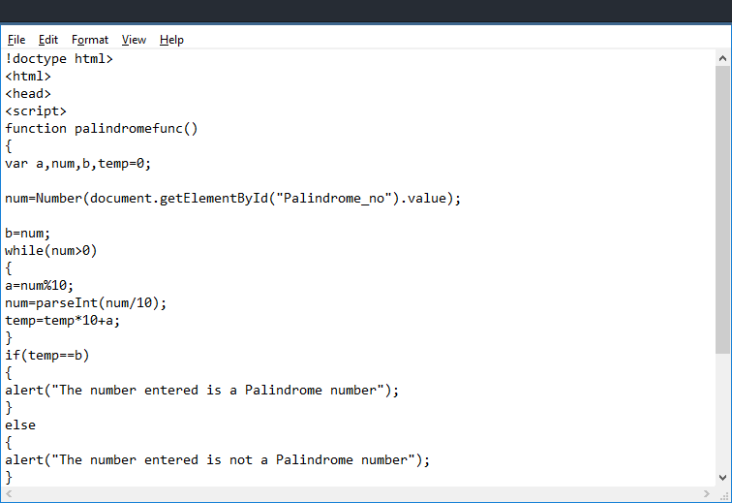The height and width of the screenshot is (503, 732).
Task: Open the Format menu
Action: [x=90, y=40]
